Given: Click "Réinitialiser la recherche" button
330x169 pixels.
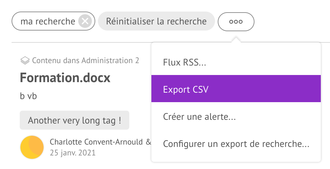Looking at the screenshot, I should click(x=156, y=21).
